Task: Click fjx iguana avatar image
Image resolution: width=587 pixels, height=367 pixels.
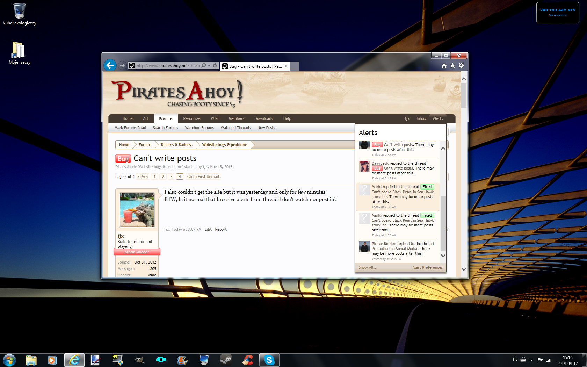Action: [x=137, y=210]
